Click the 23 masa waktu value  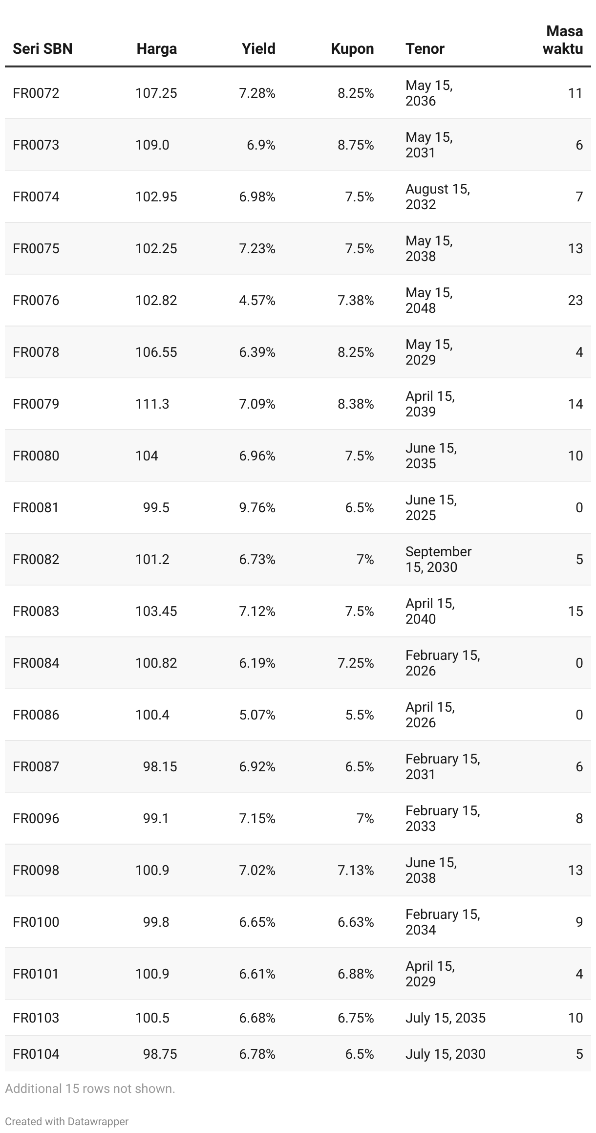(x=575, y=300)
